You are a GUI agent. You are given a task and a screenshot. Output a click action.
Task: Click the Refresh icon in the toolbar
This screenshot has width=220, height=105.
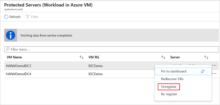tap(6, 17)
